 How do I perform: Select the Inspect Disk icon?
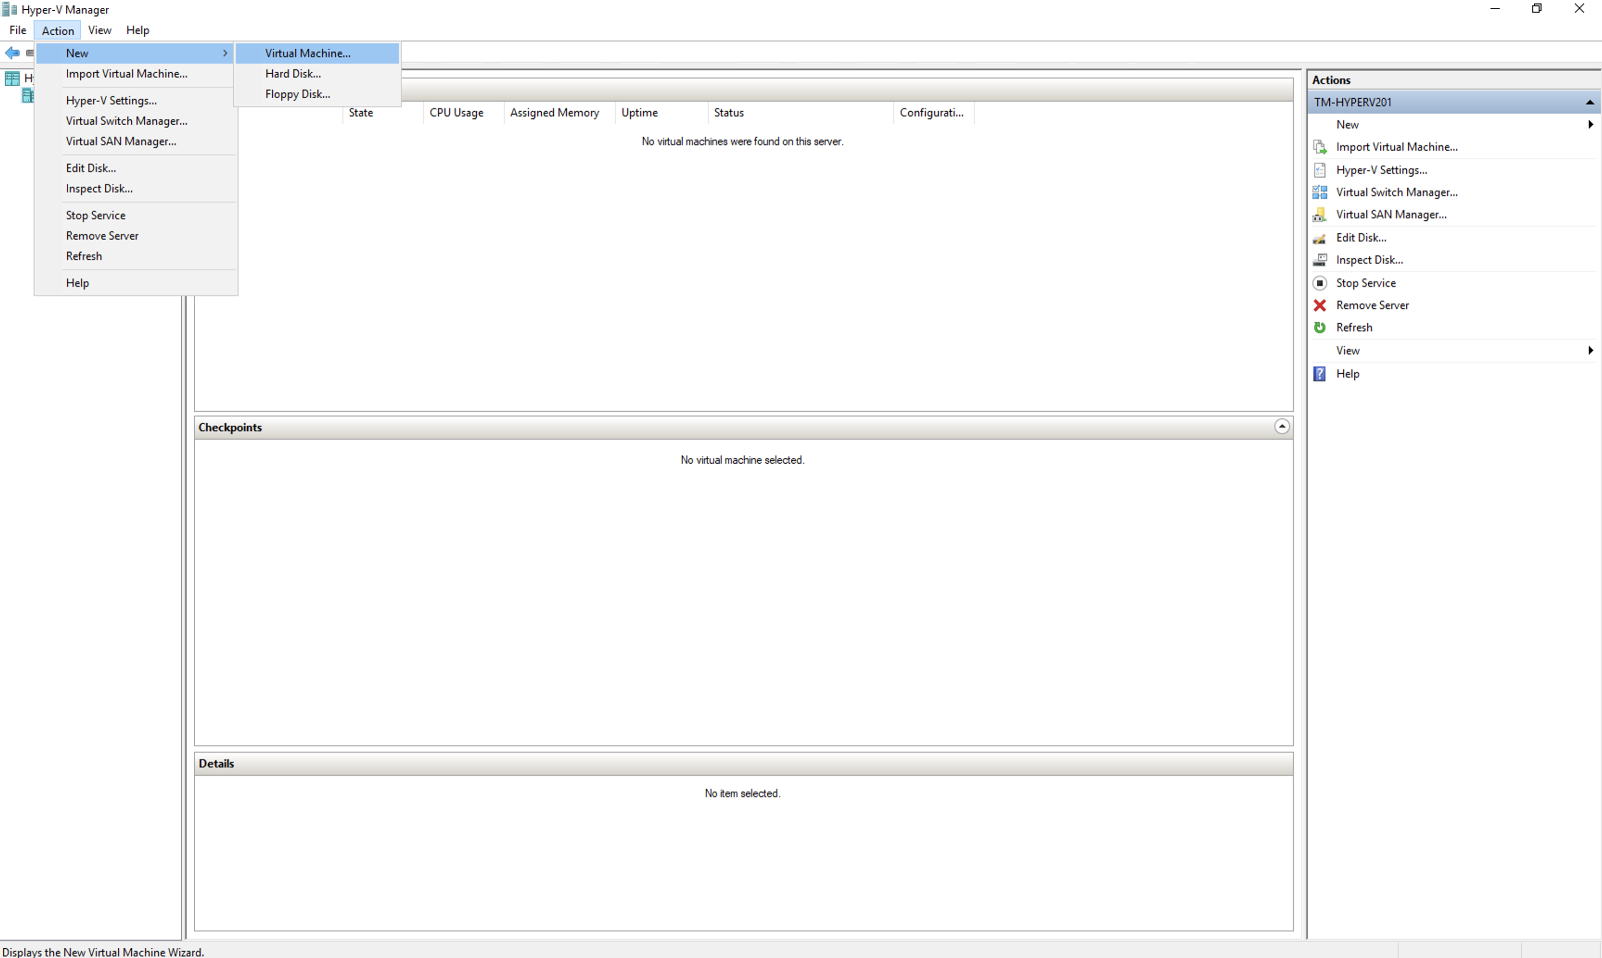pos(1320,260)
